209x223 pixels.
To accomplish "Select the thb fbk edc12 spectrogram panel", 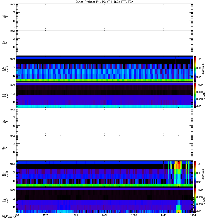I will click(x=104, y=69).
